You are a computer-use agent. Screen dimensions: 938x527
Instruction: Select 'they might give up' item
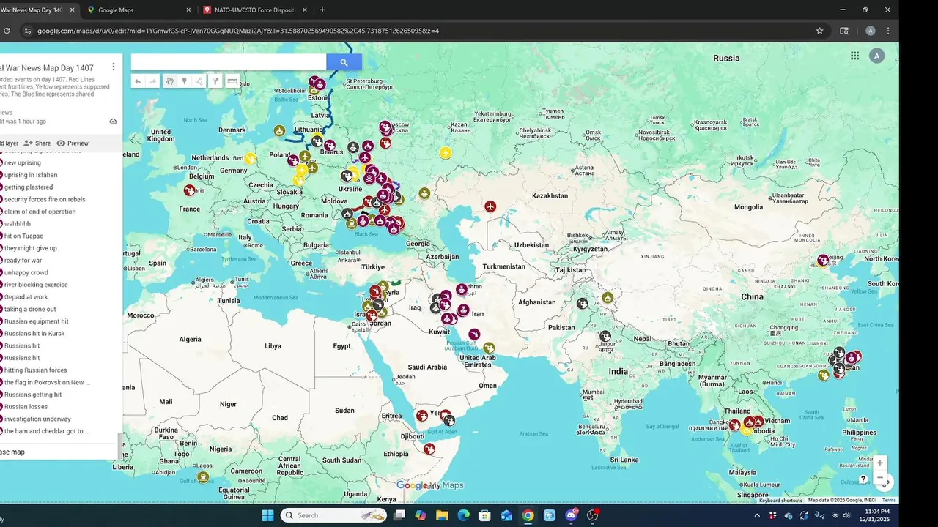[x=31, y=248]
